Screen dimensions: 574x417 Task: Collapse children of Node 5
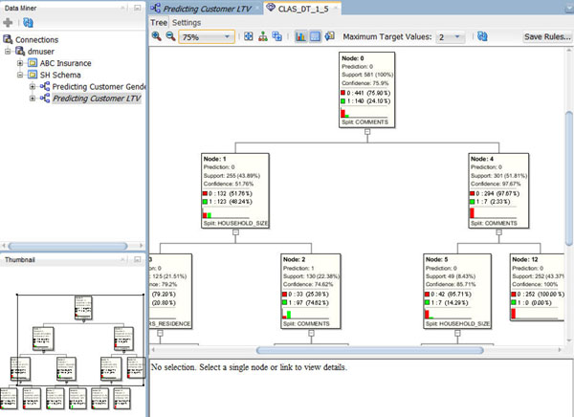click(457, 333)
